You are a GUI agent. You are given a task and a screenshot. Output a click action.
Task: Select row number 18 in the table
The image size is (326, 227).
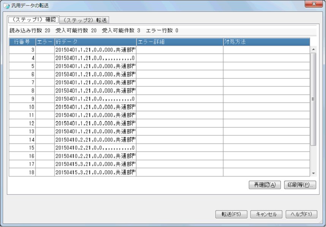pyautogui.click(x=22, y=172)
